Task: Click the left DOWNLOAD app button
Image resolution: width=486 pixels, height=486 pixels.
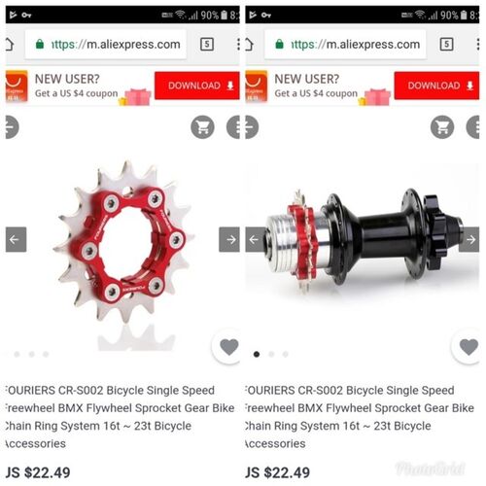Action: 197,86
